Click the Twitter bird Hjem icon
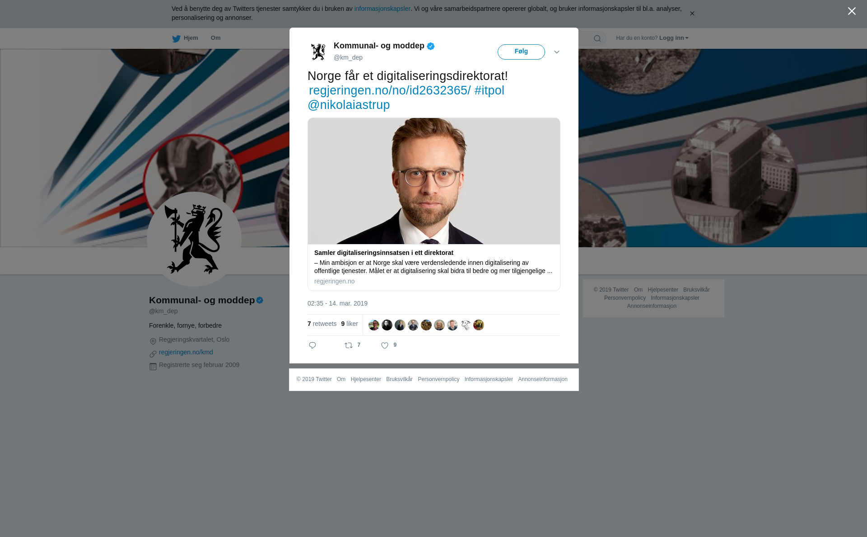 pos(176,38)
